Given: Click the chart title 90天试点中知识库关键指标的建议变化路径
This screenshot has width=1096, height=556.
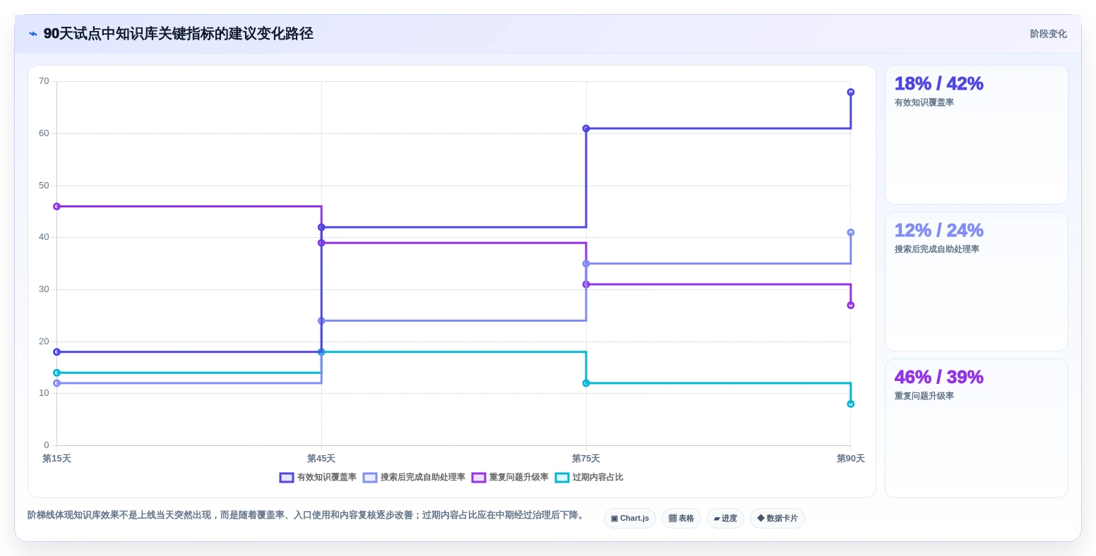Looking at the screenshot, I should (x=179, y=34).
